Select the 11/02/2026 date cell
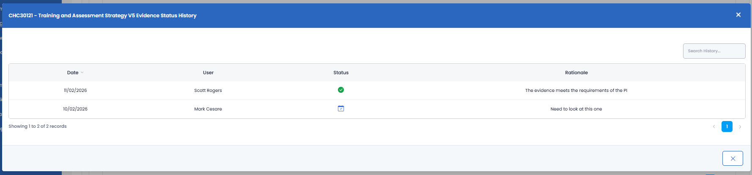Image resolution: width=752 pixels, height=175 pixels. tap(75, 90)
